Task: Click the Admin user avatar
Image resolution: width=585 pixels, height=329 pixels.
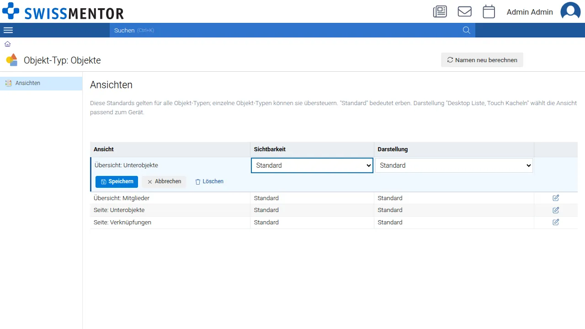Action: tap(570, 11)
